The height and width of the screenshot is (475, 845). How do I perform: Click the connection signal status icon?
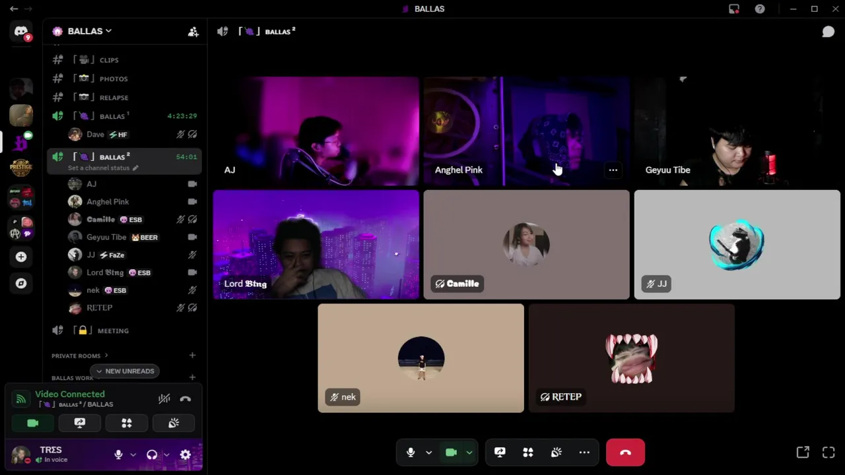(x=20, y=398)
